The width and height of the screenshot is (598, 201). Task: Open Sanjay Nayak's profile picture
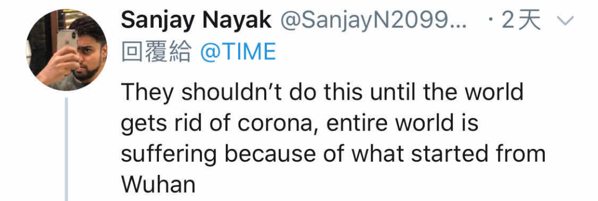click(x=66, y=50)
